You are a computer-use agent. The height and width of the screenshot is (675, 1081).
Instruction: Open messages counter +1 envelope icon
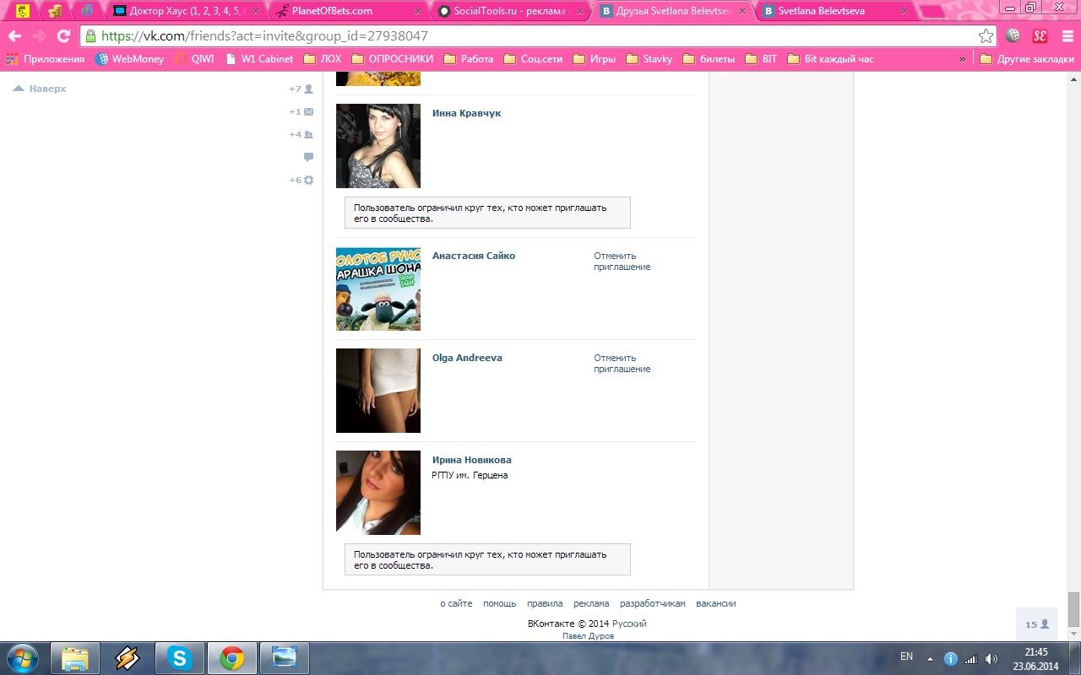click(301, 111)
